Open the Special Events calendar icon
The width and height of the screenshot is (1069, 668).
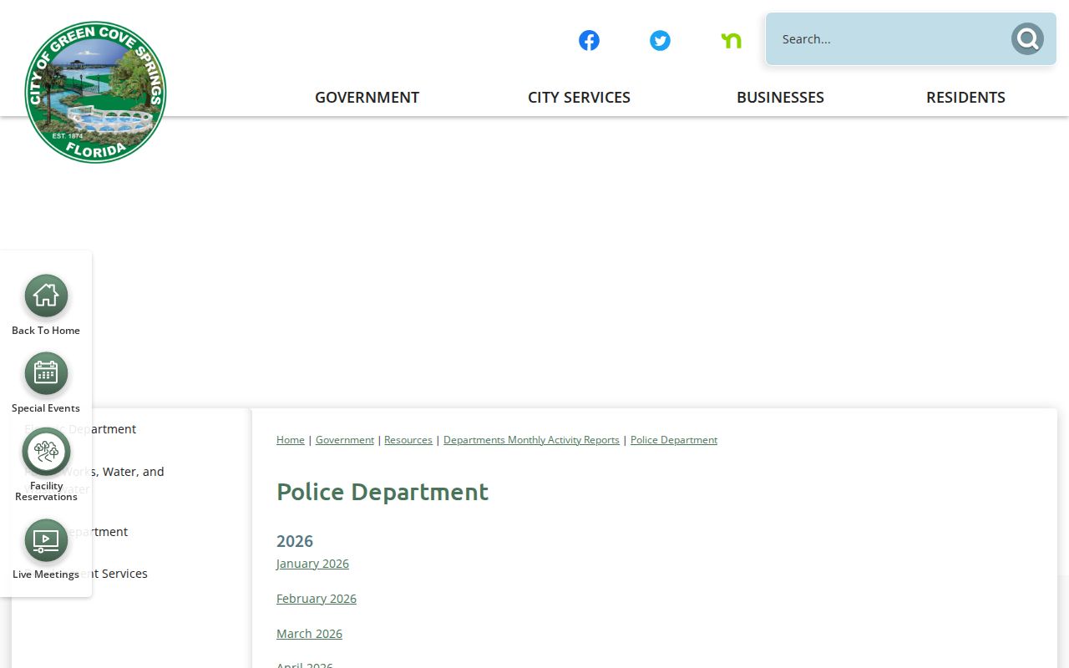tap(46, 373)
